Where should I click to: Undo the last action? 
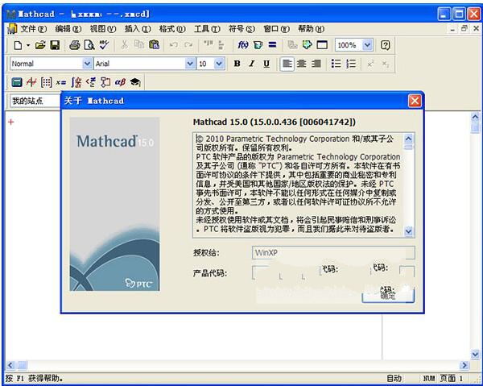(174, 45)
